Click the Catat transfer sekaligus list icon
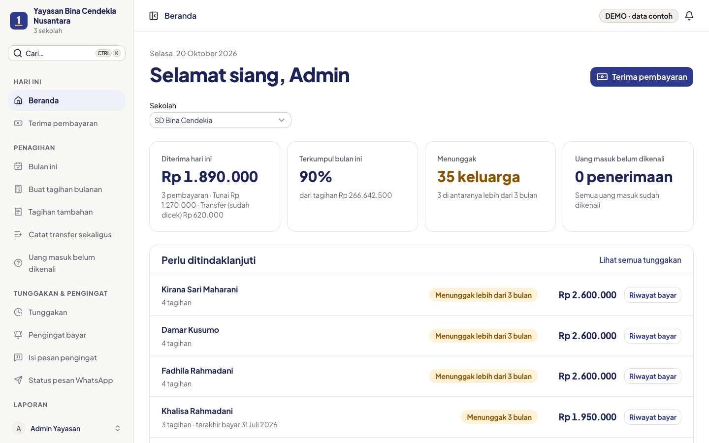 tap(18, 234)
